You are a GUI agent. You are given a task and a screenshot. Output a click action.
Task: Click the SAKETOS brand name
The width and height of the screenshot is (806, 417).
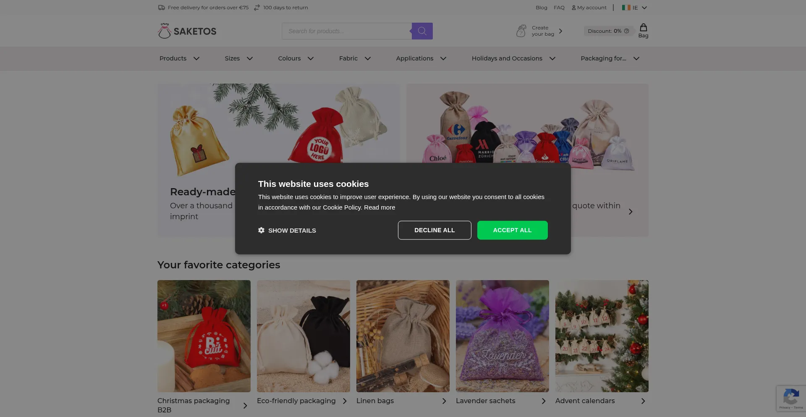point(195,31)
